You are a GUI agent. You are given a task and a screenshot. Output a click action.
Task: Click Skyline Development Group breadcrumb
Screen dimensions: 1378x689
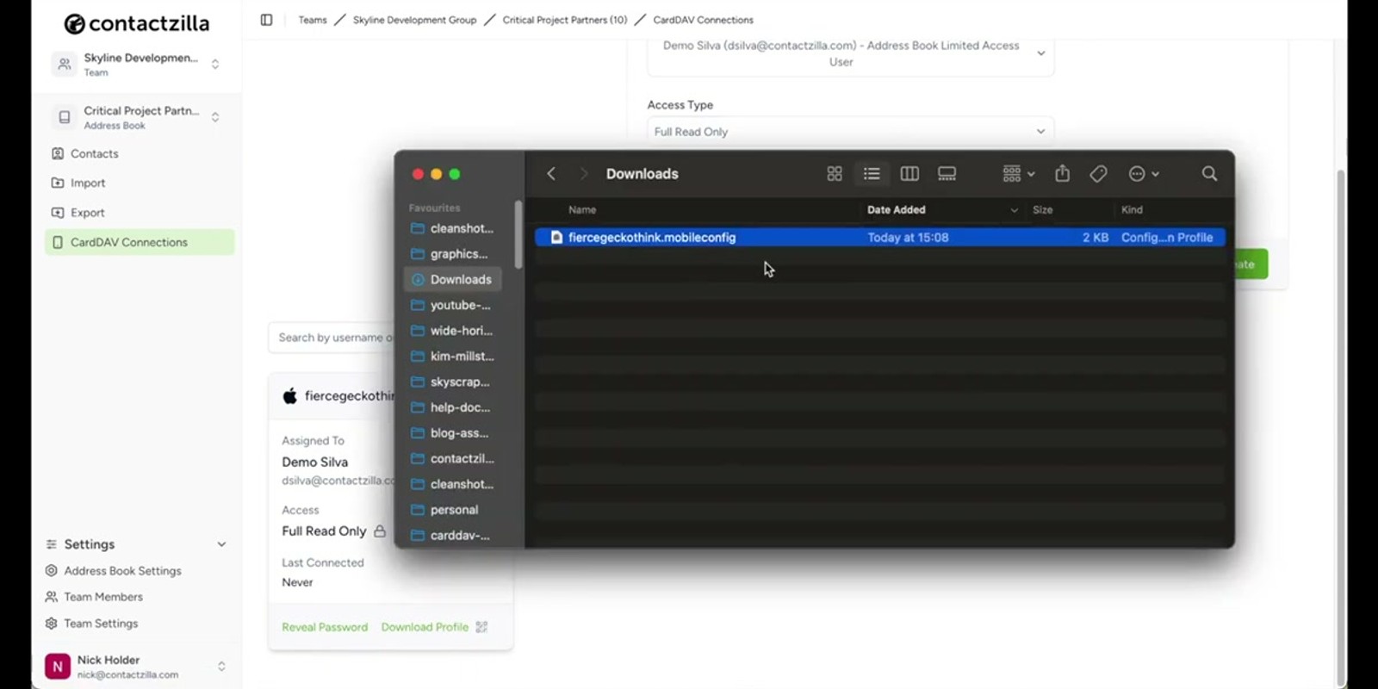(414, 20)
